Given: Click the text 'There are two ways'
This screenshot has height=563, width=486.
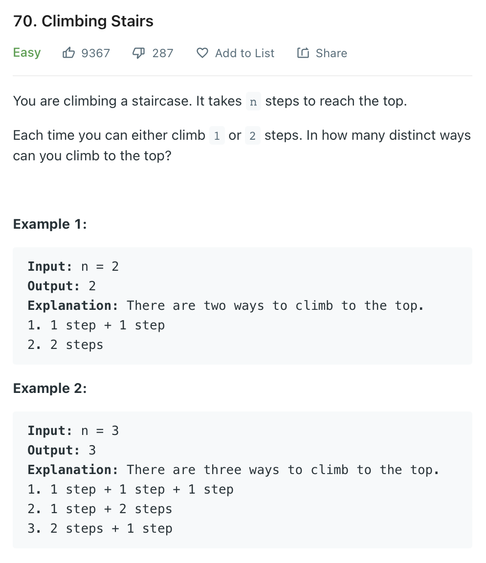Looking at the screenshot, I should (x=196, y=305).
